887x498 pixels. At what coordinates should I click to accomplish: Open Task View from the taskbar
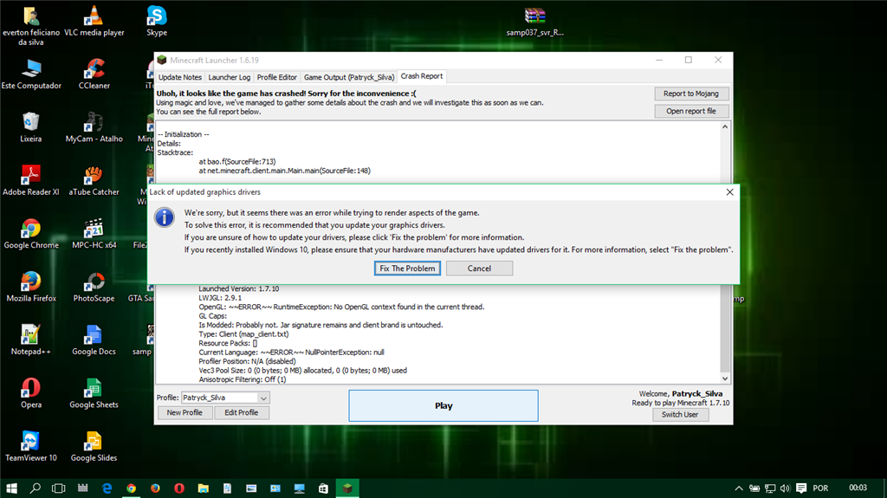(x=59, y=488)
